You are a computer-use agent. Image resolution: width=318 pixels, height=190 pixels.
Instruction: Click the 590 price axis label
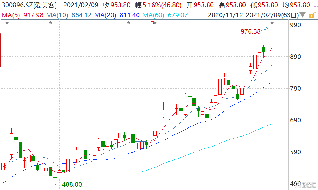tap(295, 152)
